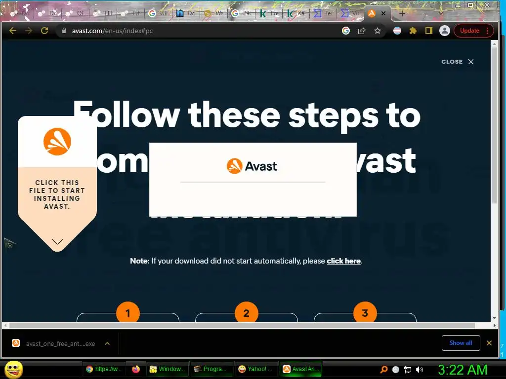
Task: Open Firefox from the taskbar
Action: tap(136, 369)
